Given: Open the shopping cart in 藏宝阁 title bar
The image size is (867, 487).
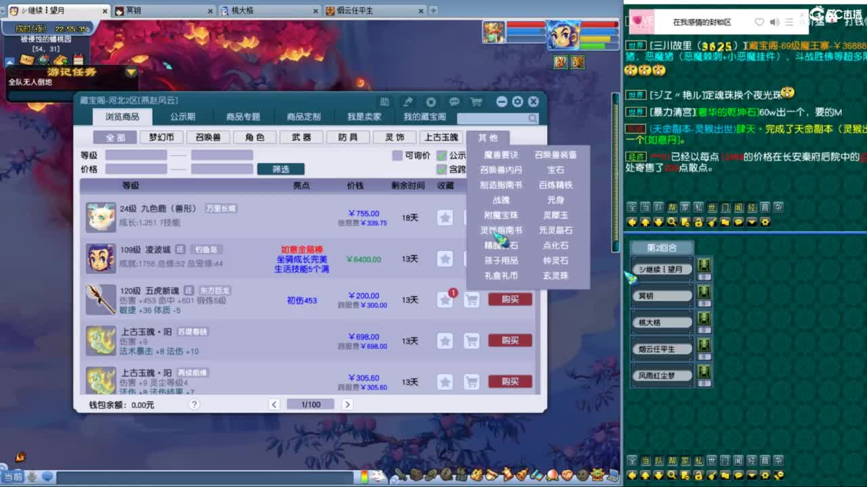Looking at the screenshot, I should (476, 101).
